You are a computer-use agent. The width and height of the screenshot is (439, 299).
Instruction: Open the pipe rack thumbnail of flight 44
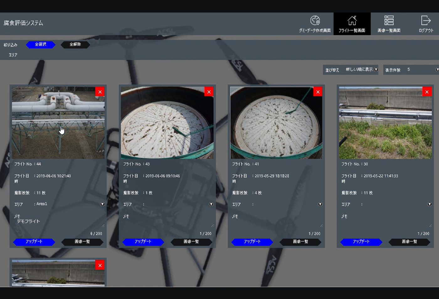click(58, 123)
